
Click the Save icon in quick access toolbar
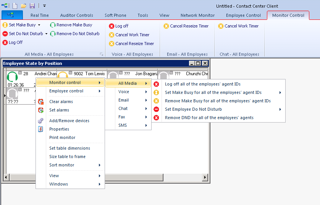coord(32,6)
